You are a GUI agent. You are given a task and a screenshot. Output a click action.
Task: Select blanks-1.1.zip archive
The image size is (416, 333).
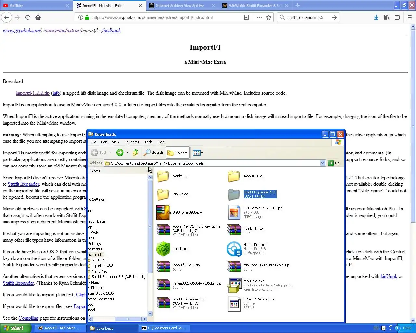click(x=247, y=231)
